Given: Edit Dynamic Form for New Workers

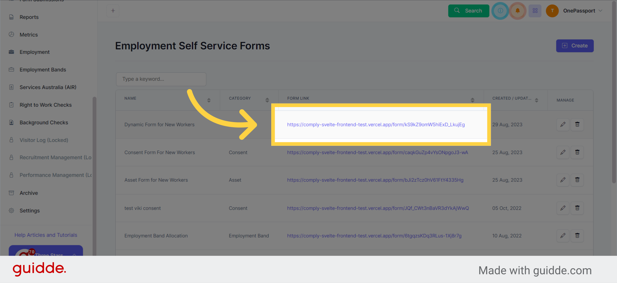Looking at the screenshot, I should [x=563, y=124].
